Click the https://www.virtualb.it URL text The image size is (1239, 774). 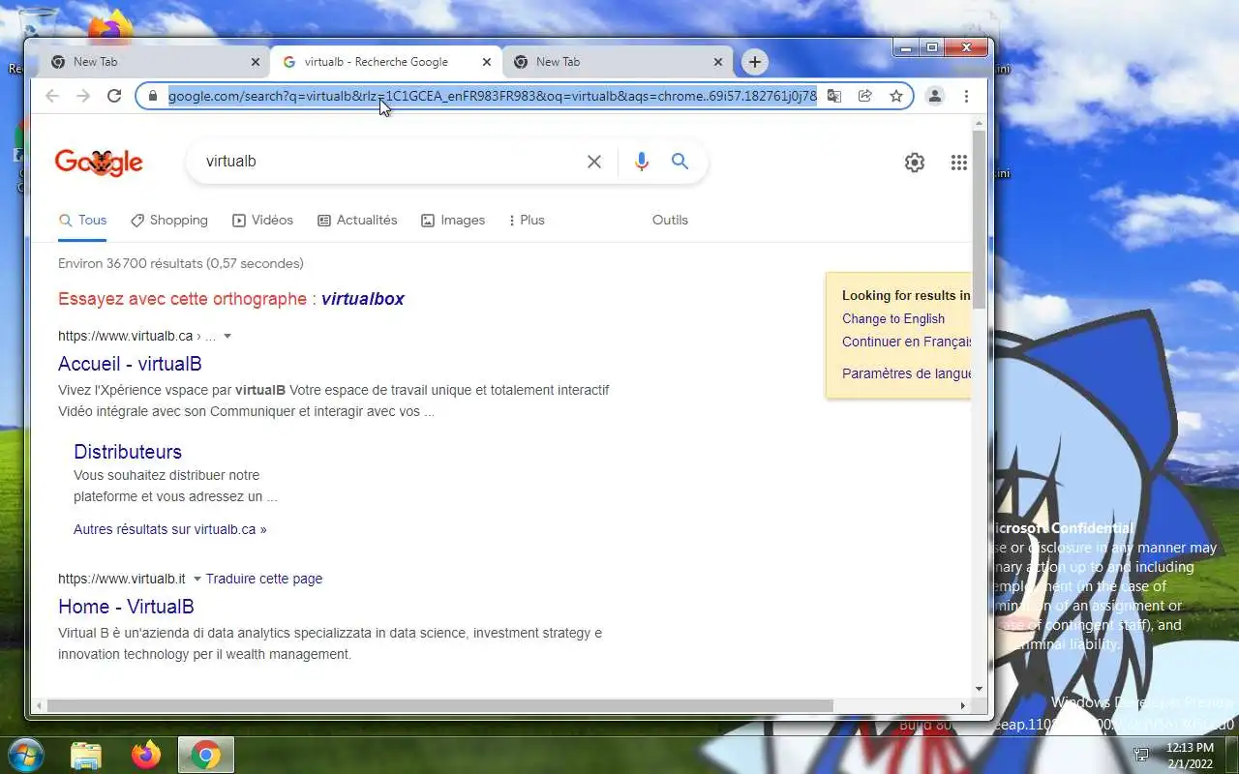coord(122,580)
